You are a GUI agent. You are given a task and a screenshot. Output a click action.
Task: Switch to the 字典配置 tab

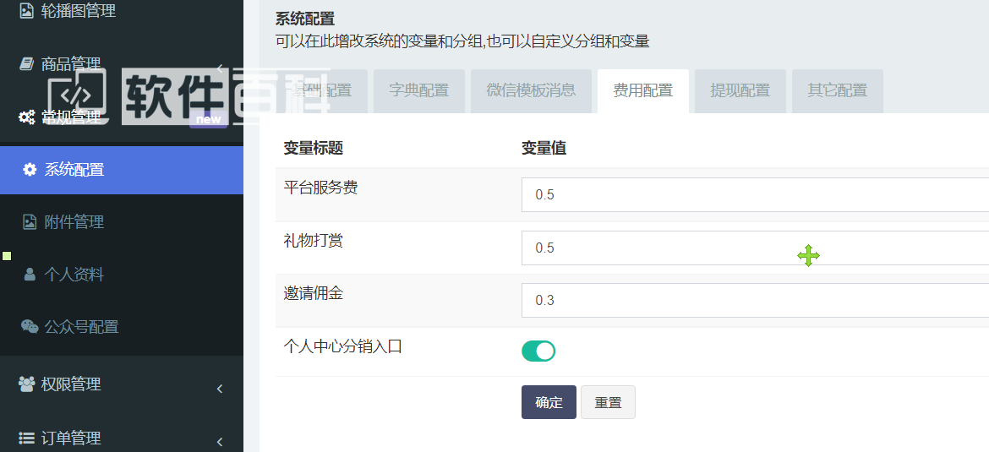(418, 91)
